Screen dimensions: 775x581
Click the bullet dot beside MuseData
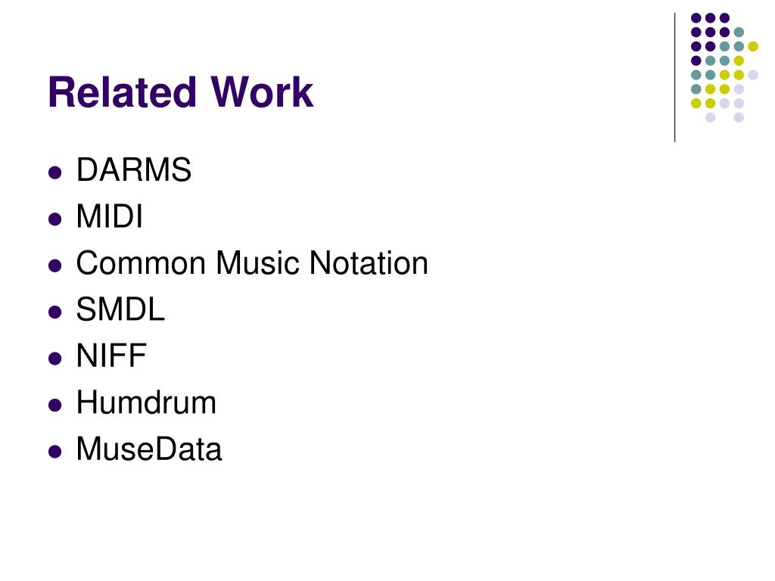click(x=54, y=452)
